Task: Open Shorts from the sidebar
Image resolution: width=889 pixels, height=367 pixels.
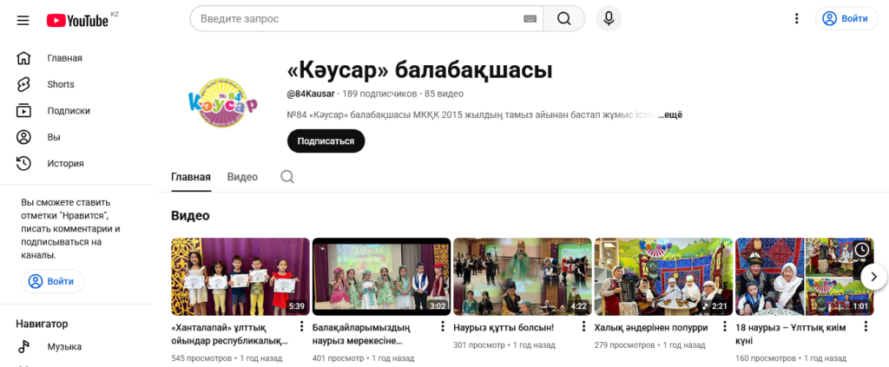Action: coord(61,84)
